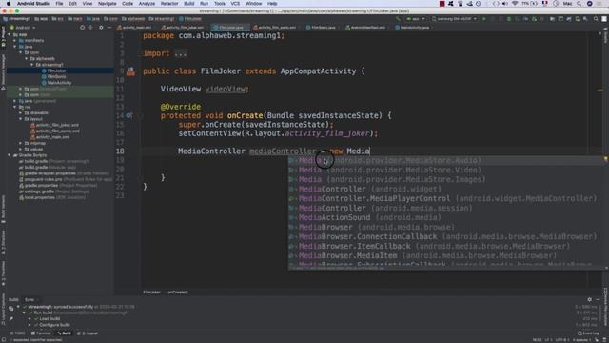Click the onCreate() breadcrumb below the editor
This screenshot has width=609, height=343.
[x=178, y=293]
